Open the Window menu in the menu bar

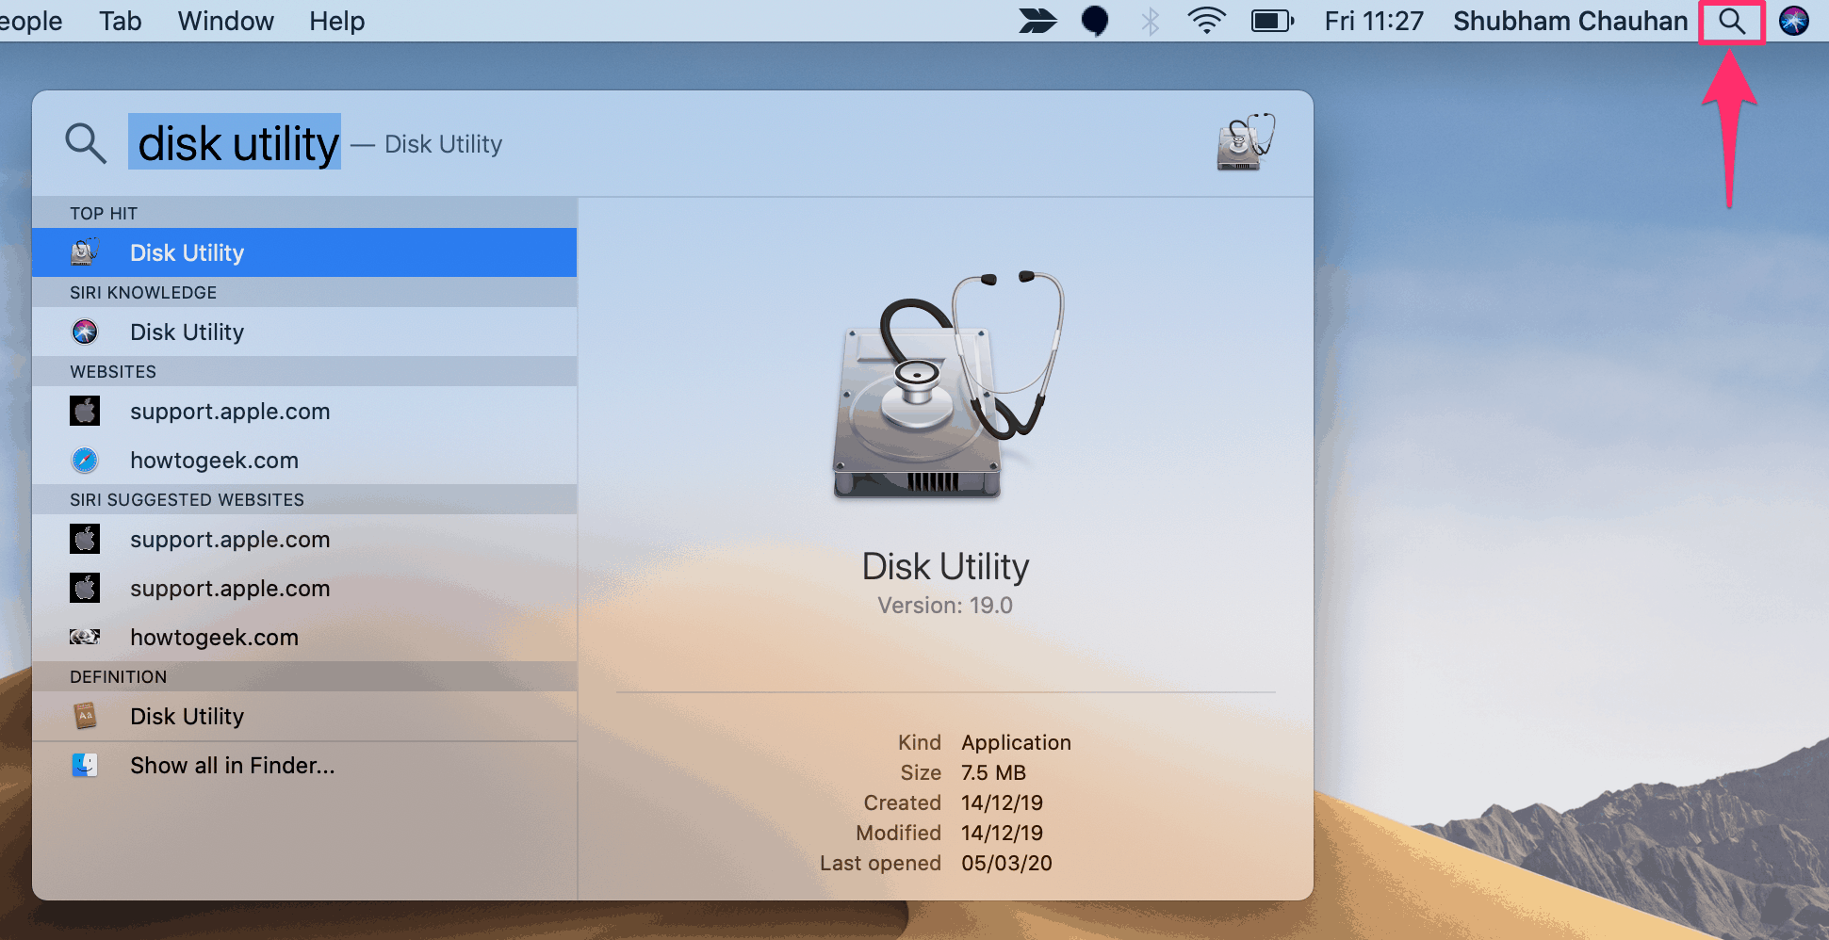(226, 21)
